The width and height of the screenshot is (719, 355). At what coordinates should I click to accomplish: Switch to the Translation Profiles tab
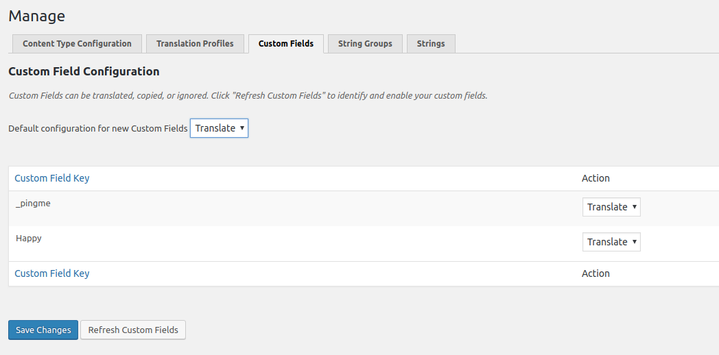195,44
